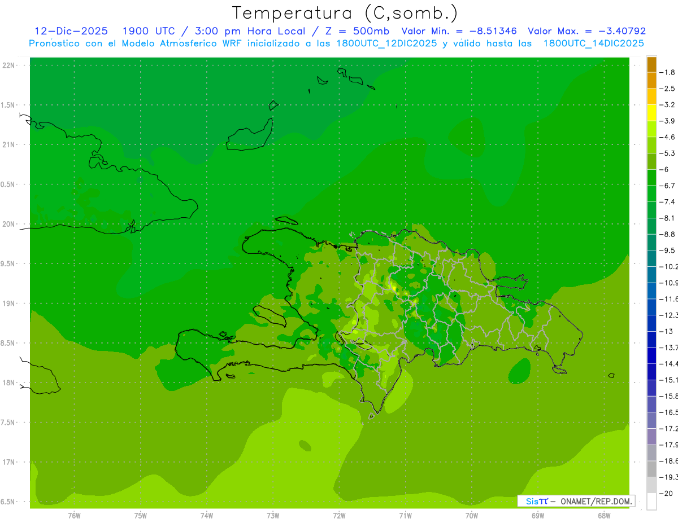Click the swatch between -8.1 and -8.8
This screenshot has width=678, height=523.
[651, 226]
